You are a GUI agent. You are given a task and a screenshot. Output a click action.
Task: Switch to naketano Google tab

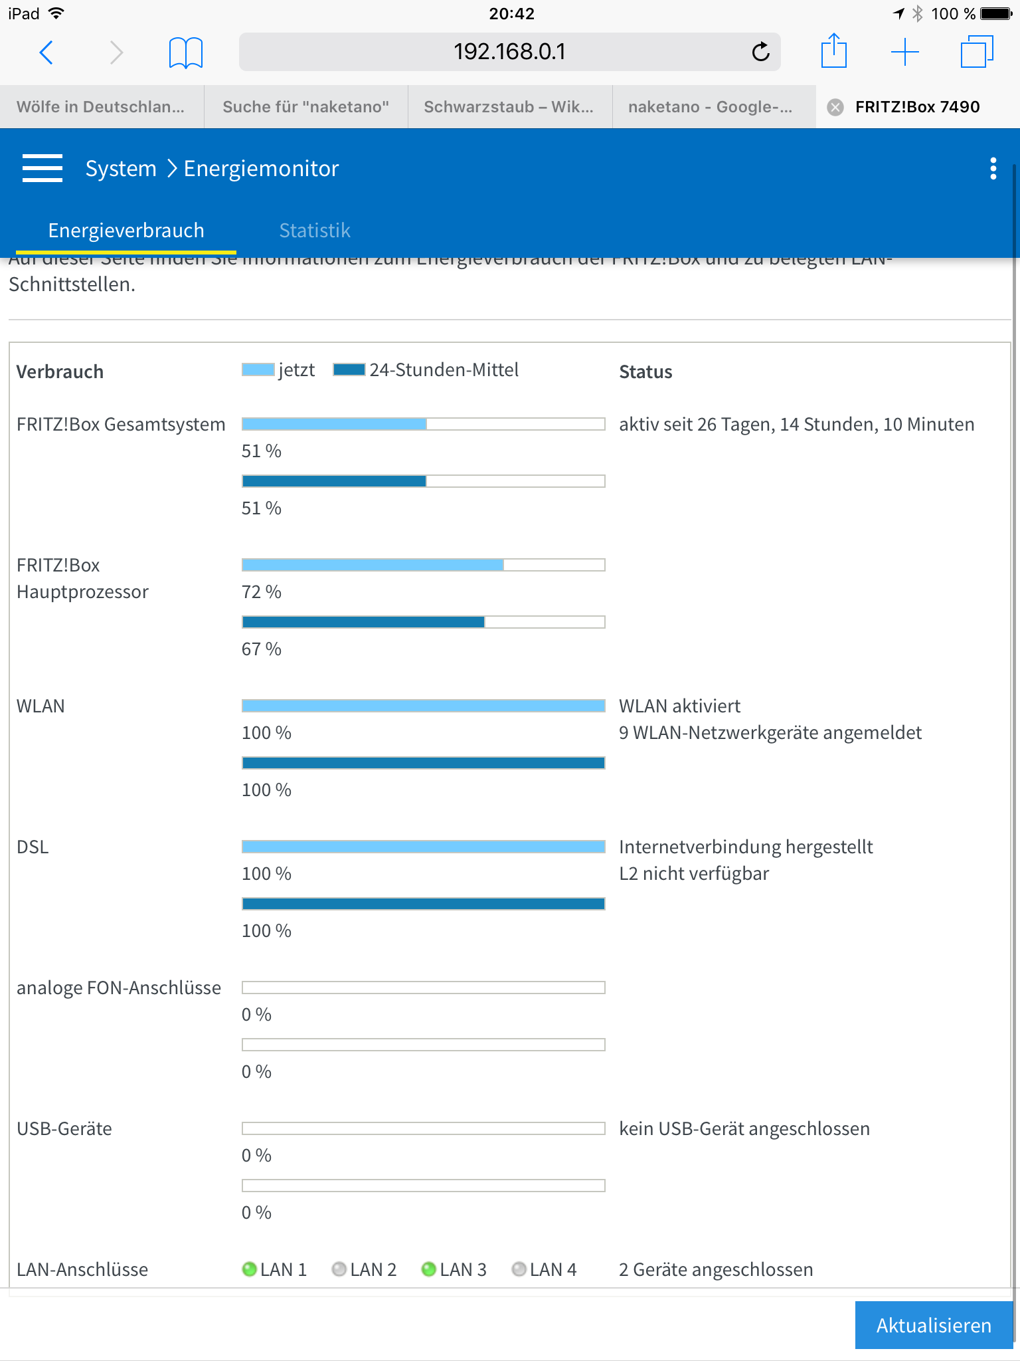(x=714, y=107)
